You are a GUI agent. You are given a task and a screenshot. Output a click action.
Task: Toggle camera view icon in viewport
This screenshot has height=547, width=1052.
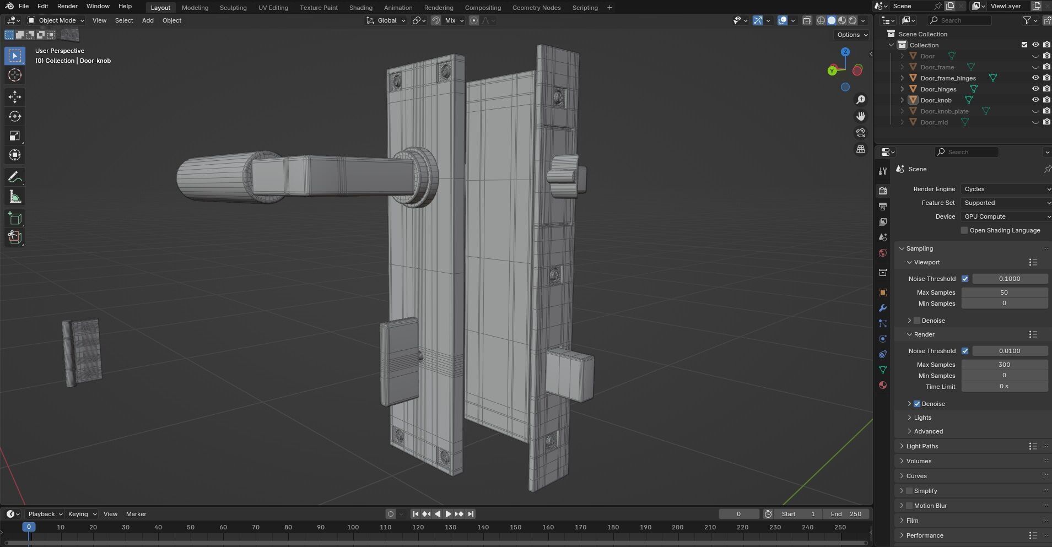coord(861,133)
